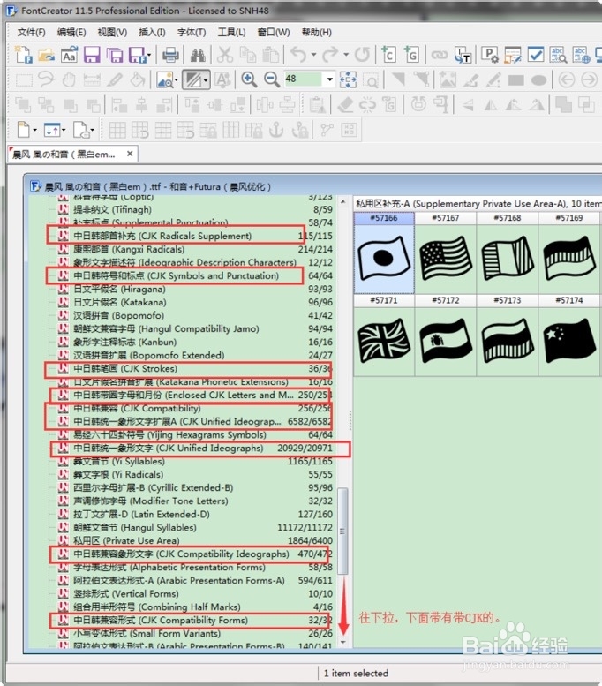Select the UK flag glyph #57171
602x686 pixels.
(x=384, y=341)
